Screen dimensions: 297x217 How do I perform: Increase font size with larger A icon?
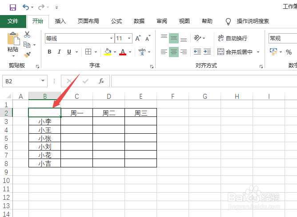[x=138, y=38]
